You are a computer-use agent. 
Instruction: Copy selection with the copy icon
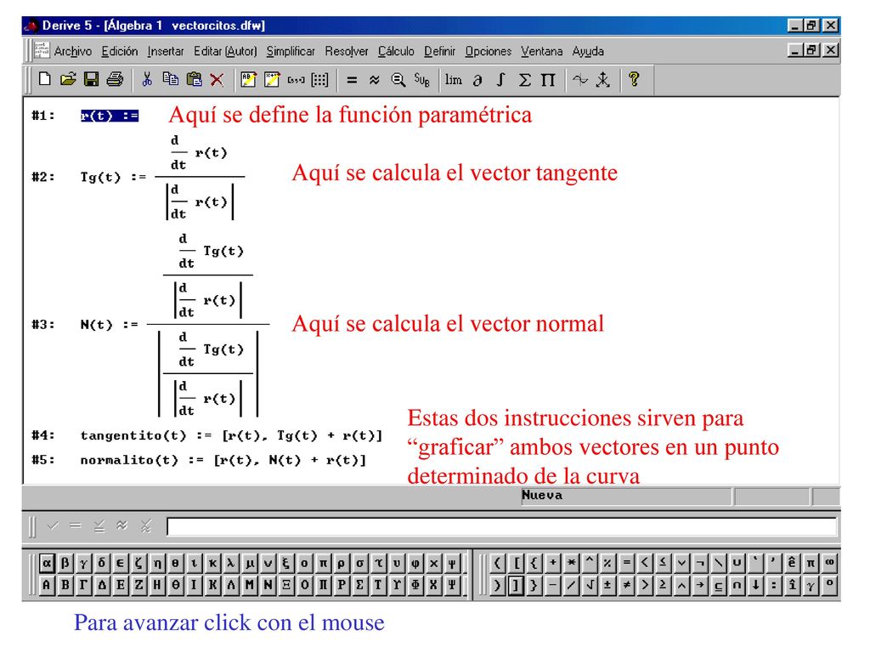click(x=170, y=79)
